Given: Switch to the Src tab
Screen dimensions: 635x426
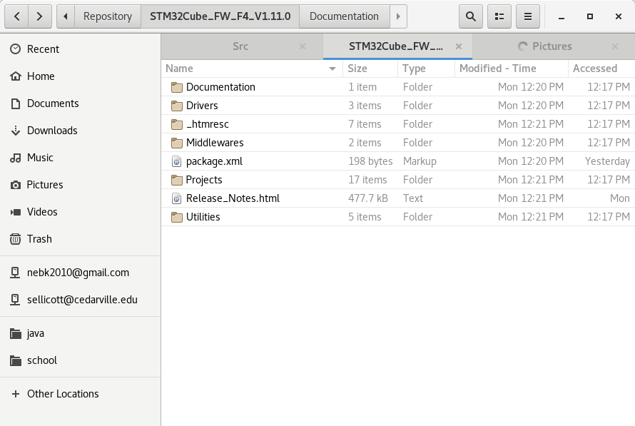Looking at the screenshot, I should [x=240, y=46].
